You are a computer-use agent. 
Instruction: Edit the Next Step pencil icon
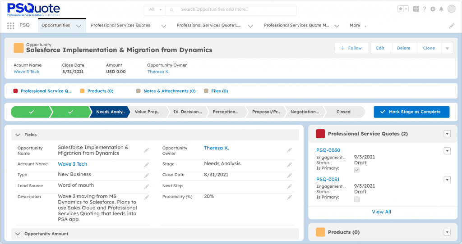point(289,186)
